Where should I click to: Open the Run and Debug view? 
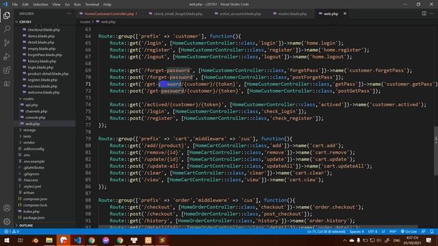click(7, 56)
